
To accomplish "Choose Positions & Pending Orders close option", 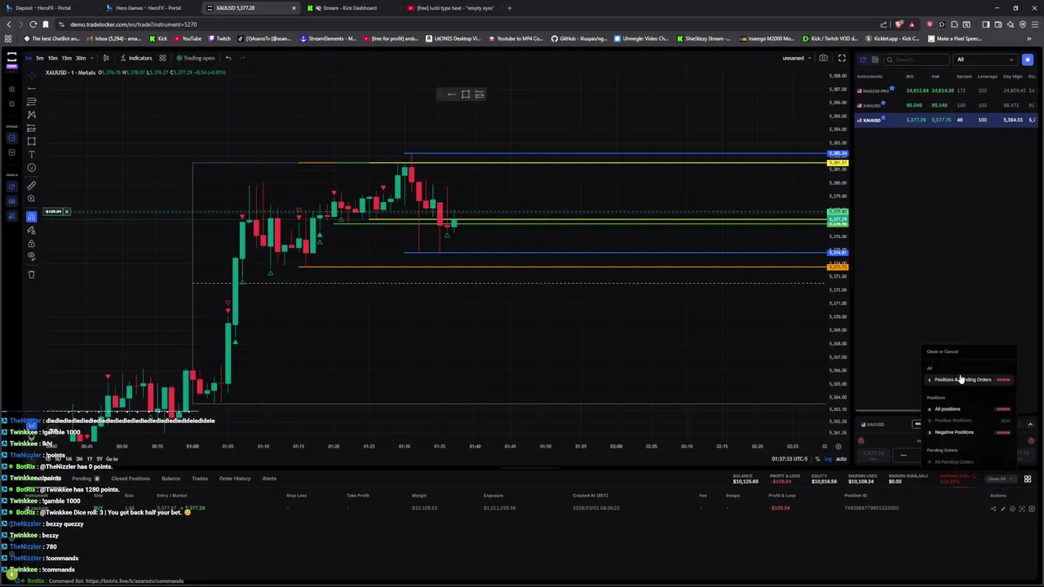I will 969,380.
